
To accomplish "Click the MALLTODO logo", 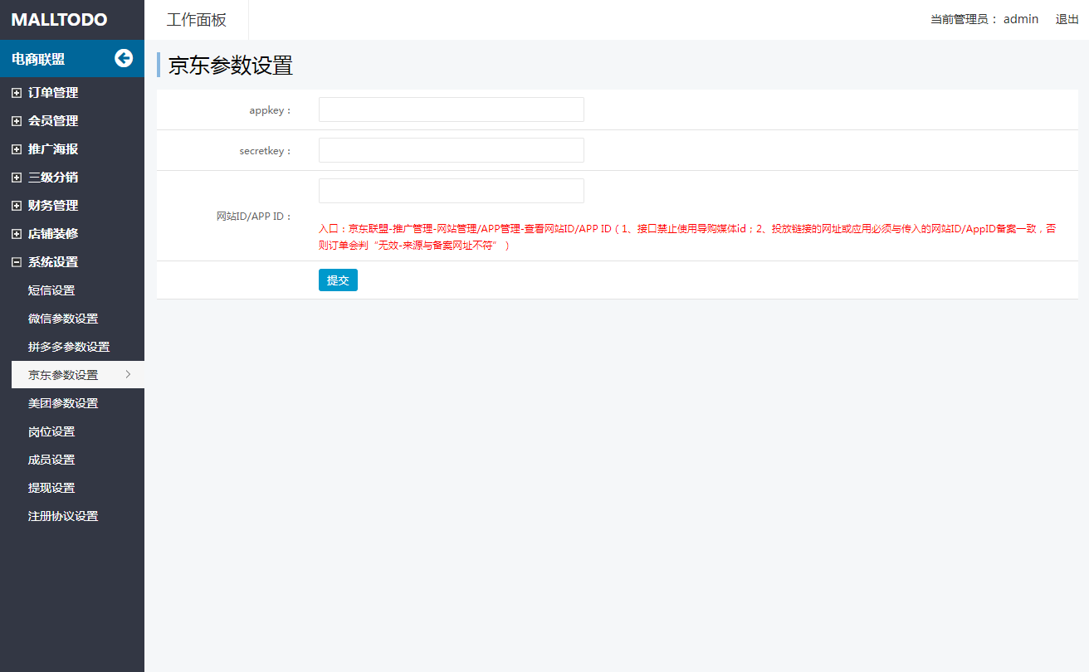I will click(x=59, y=20).
